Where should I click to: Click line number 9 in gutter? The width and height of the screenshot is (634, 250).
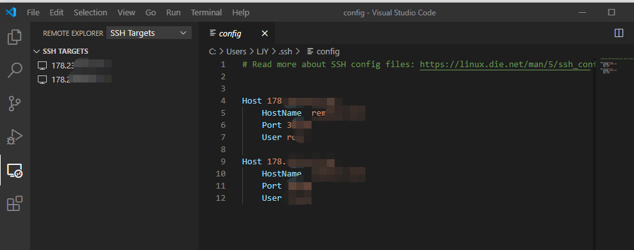point(223,161)
